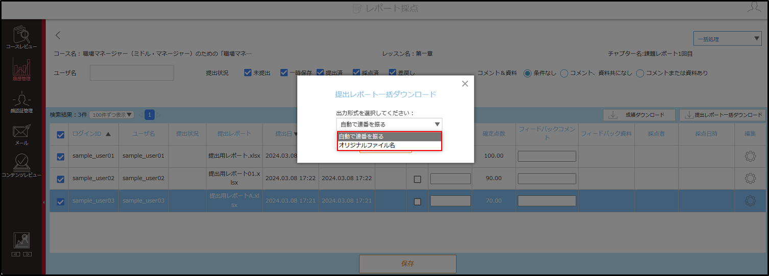Click feedback comment field for sample_user03
This screenshot has width=769, height=276.
[x=547, y=201]
